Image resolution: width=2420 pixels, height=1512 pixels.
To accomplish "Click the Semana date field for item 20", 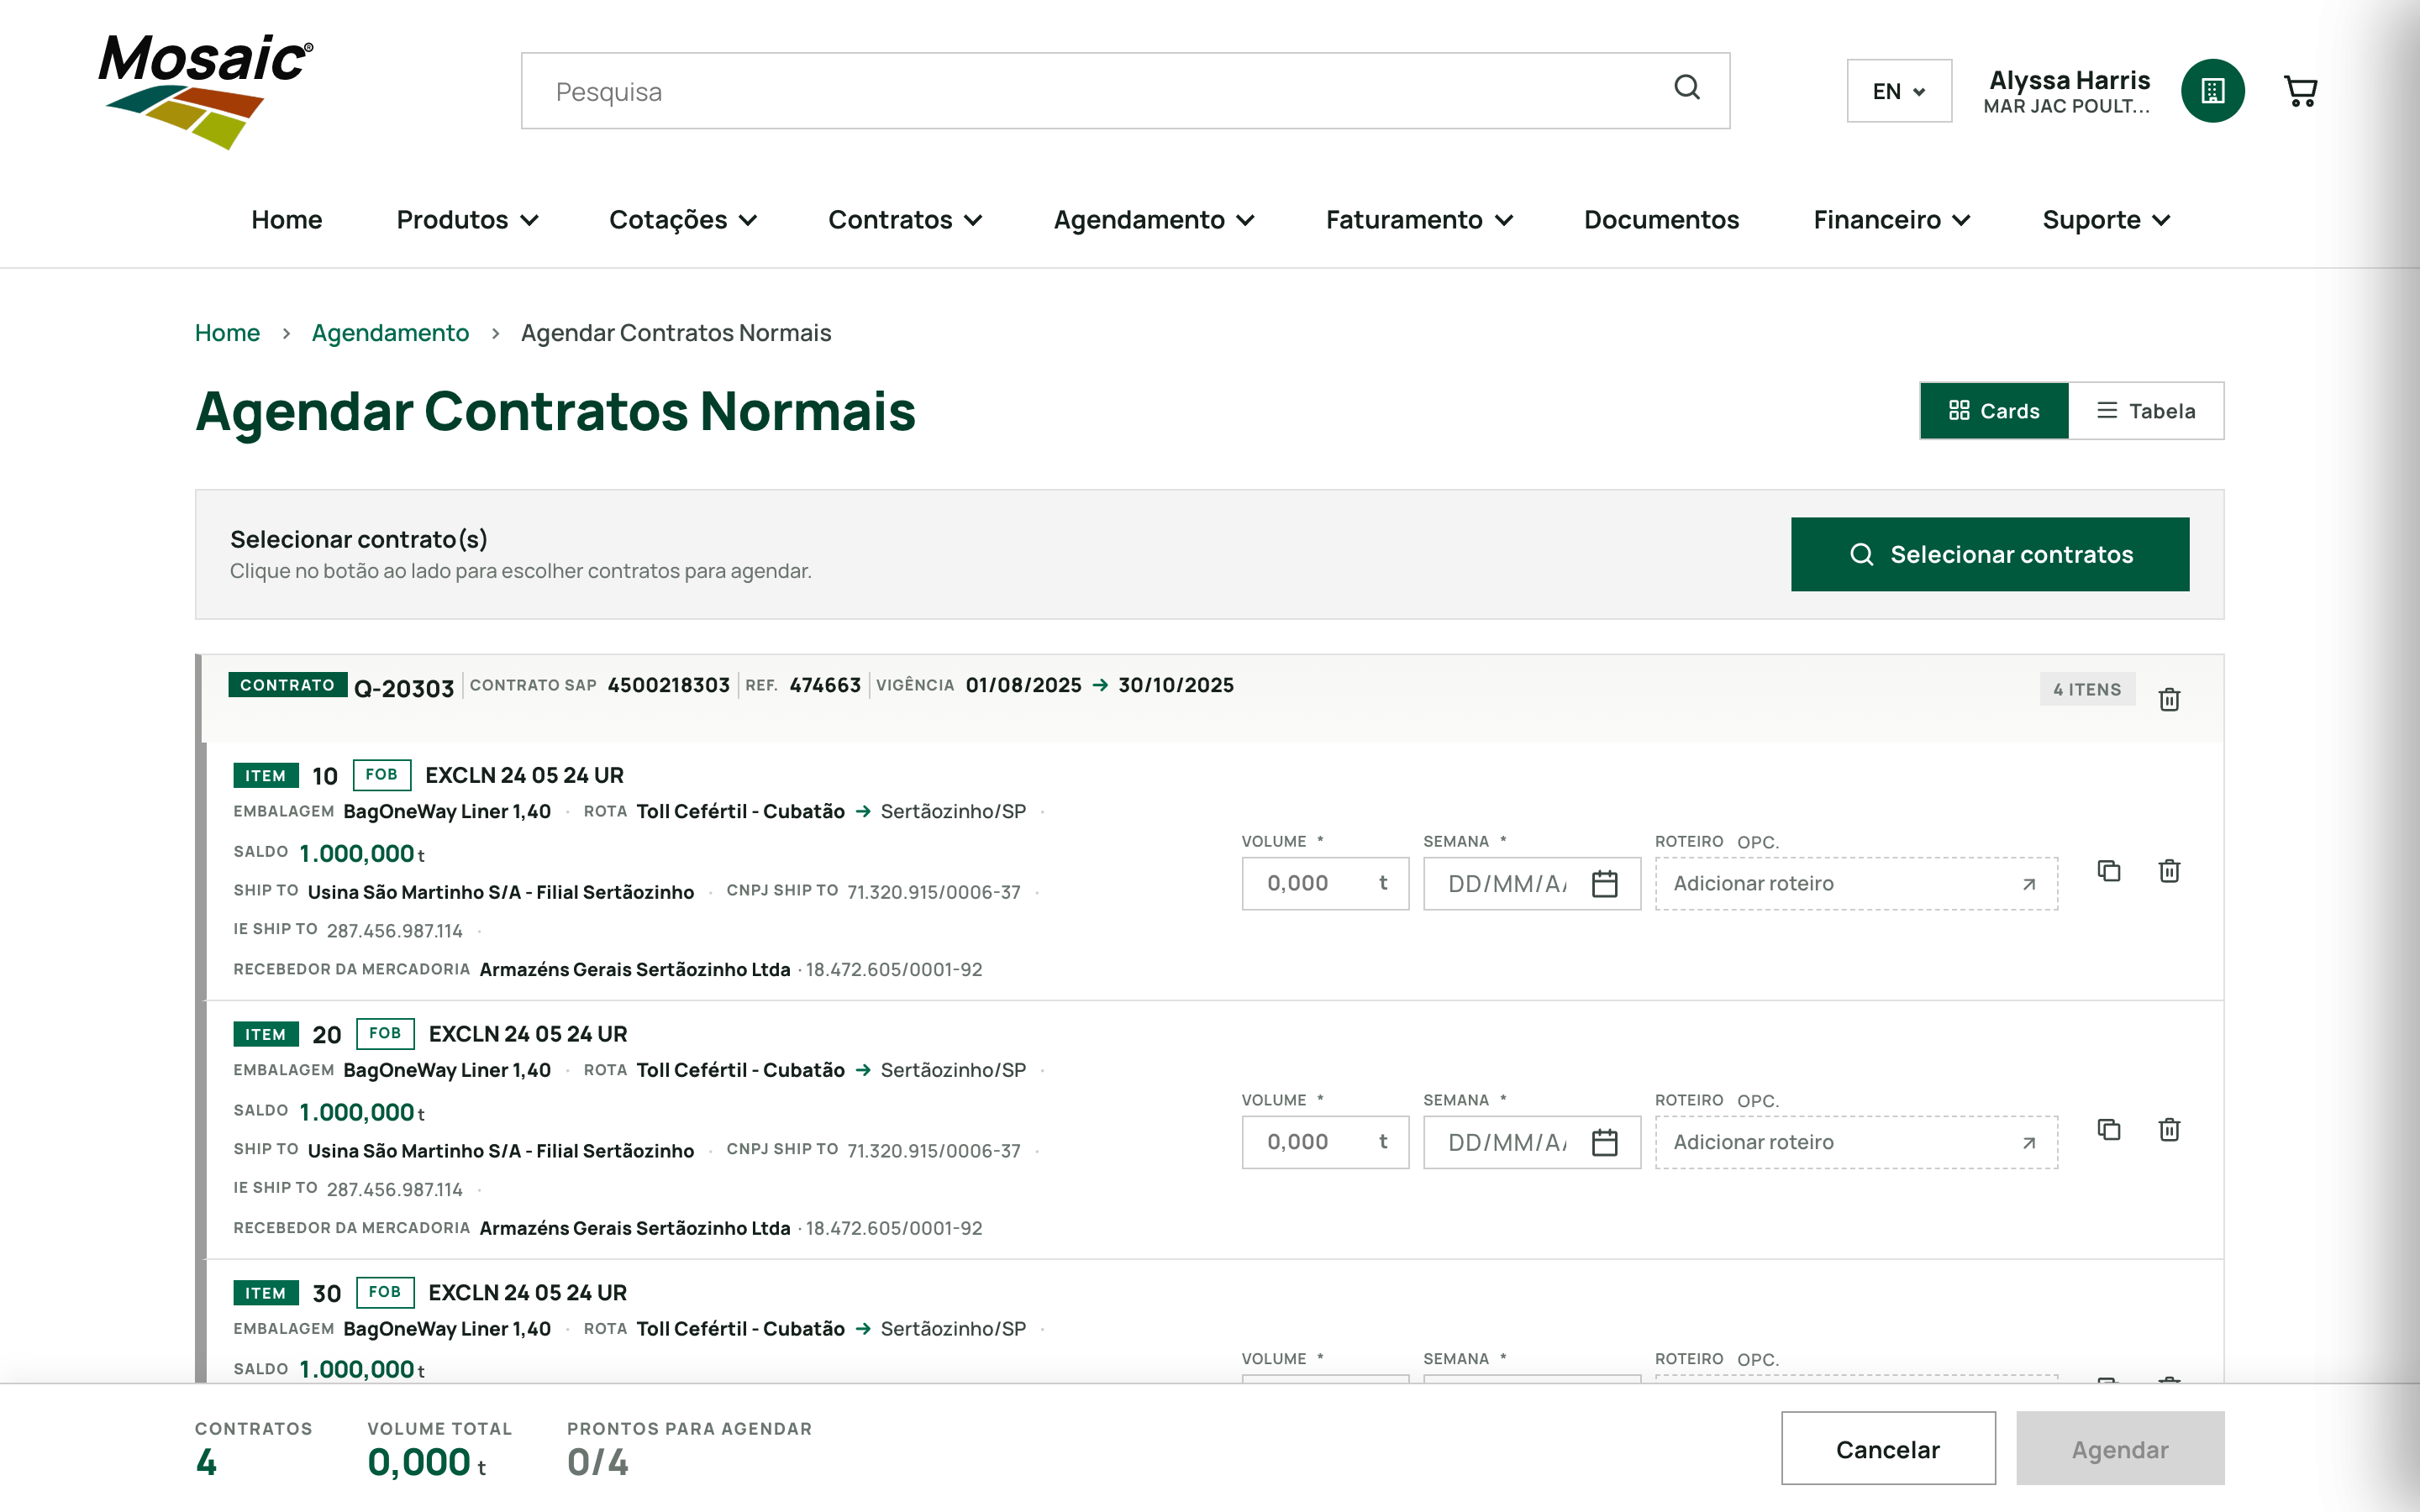I will (x=1532, y=1142).
